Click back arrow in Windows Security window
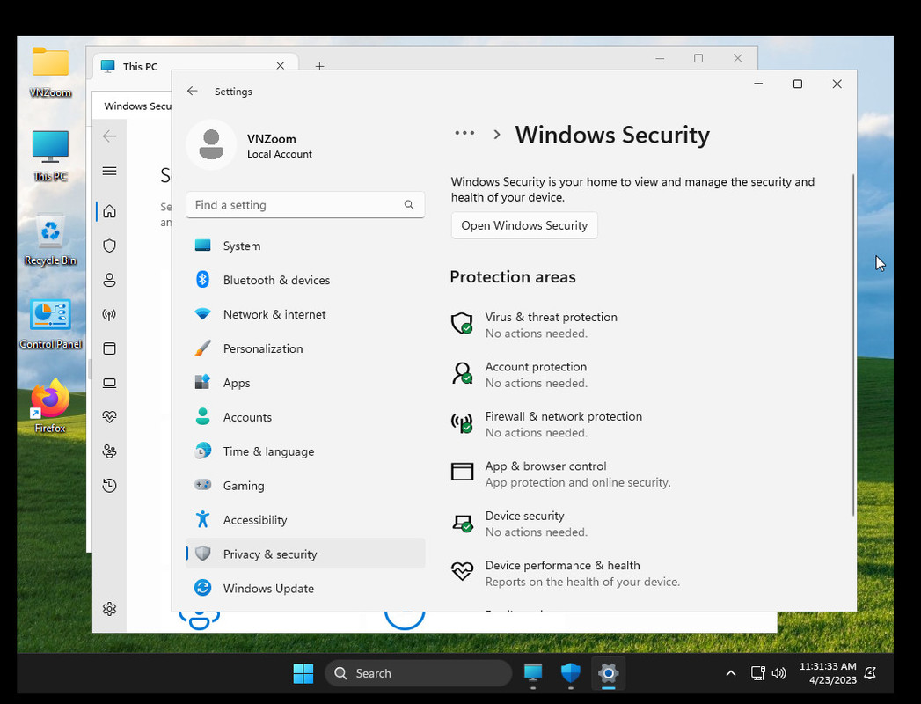This screenshot has width=921, height=704. tap(109, 136)
